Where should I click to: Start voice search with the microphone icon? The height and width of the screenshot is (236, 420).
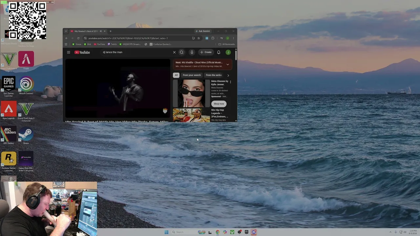pyautogui.click(x=192, y=52)
